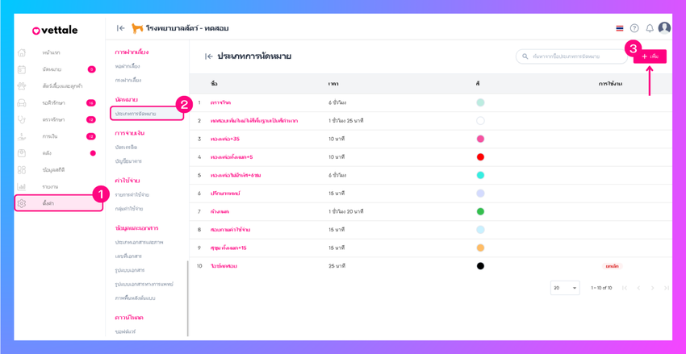Open the treatment queue via sofa icon
The width and height of the screenshot is (686, 354).
click(x=22, y=103)
